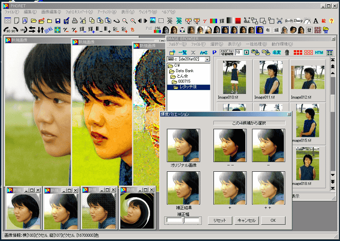
Task: Click the rotate 180 degrees icon
Action: [24, 30]
